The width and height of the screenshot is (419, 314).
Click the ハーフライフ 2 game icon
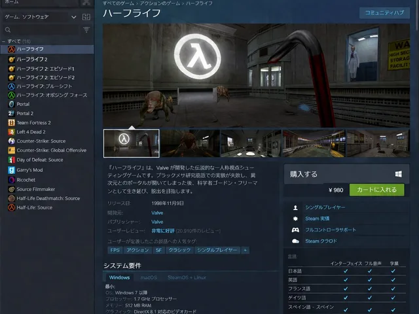(12, 60)
